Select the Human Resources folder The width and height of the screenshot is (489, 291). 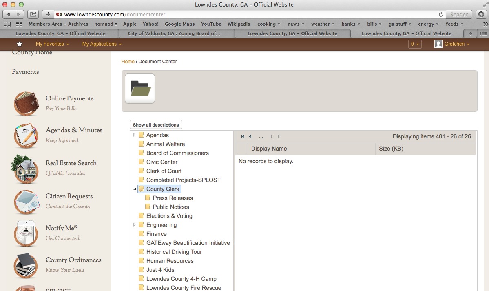(x=170, y=261)
